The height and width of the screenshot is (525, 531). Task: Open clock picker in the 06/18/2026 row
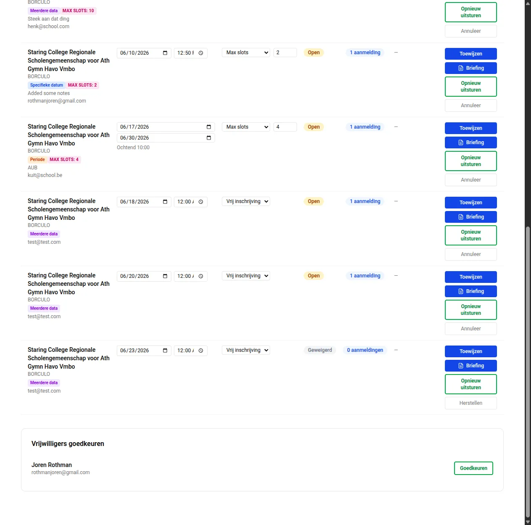click(201, 202)
